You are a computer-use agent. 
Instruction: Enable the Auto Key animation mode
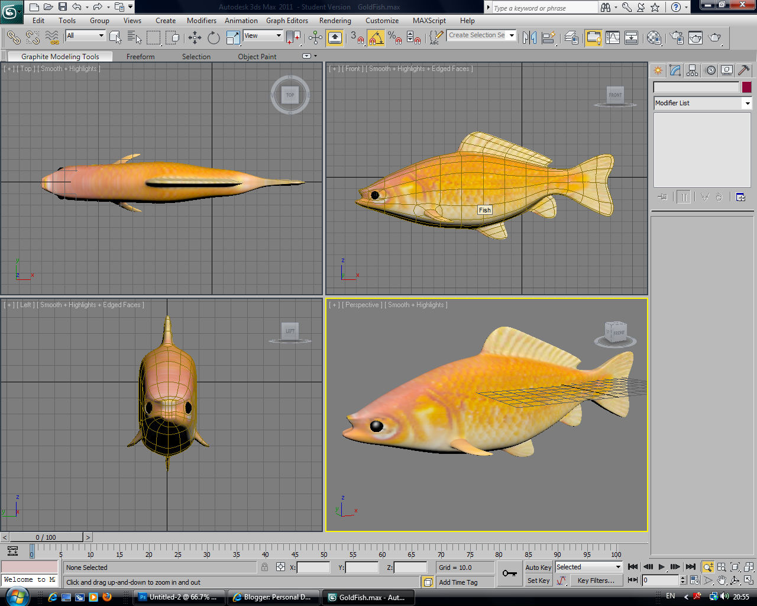[538, 566]
